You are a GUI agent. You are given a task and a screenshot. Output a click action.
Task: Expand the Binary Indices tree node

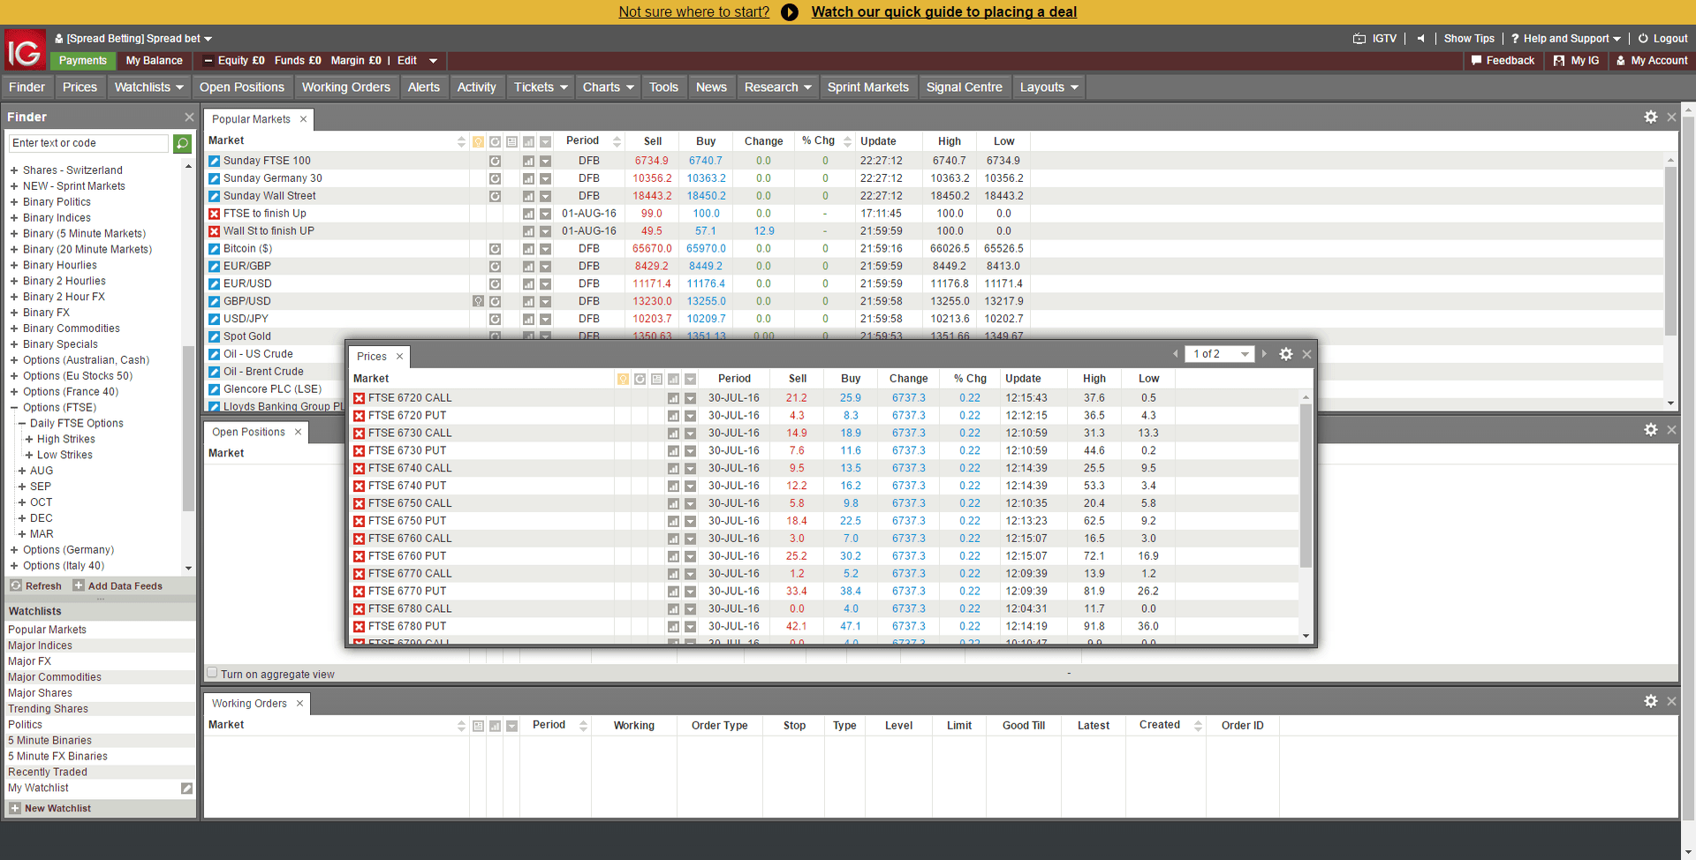pyautogui.click(x=14, y=218)
